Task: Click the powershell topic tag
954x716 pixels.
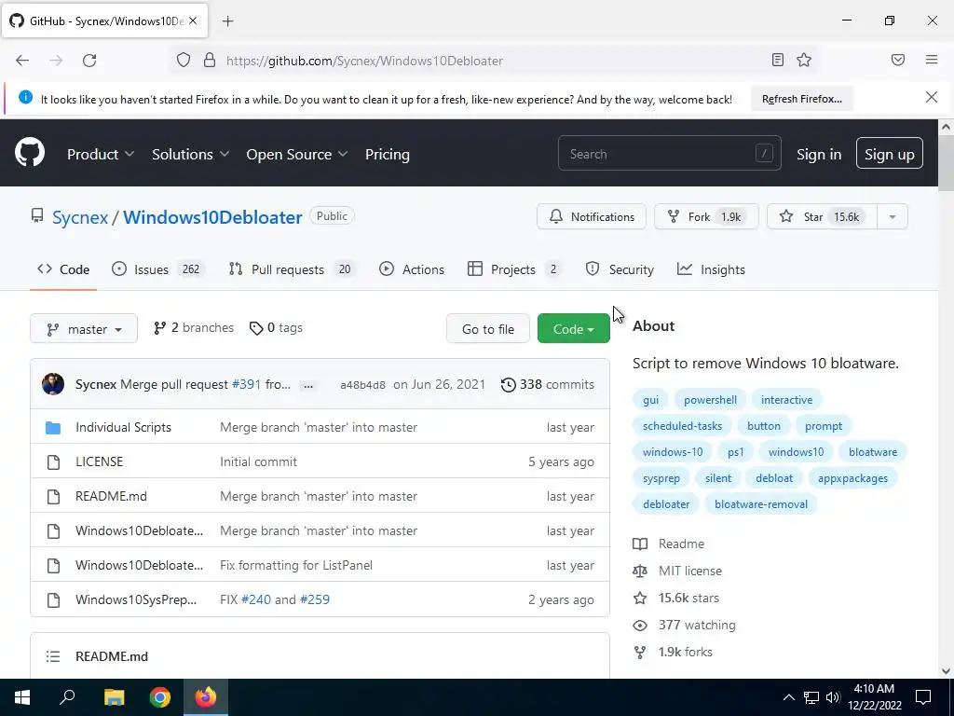Action: tap(710, 400)
